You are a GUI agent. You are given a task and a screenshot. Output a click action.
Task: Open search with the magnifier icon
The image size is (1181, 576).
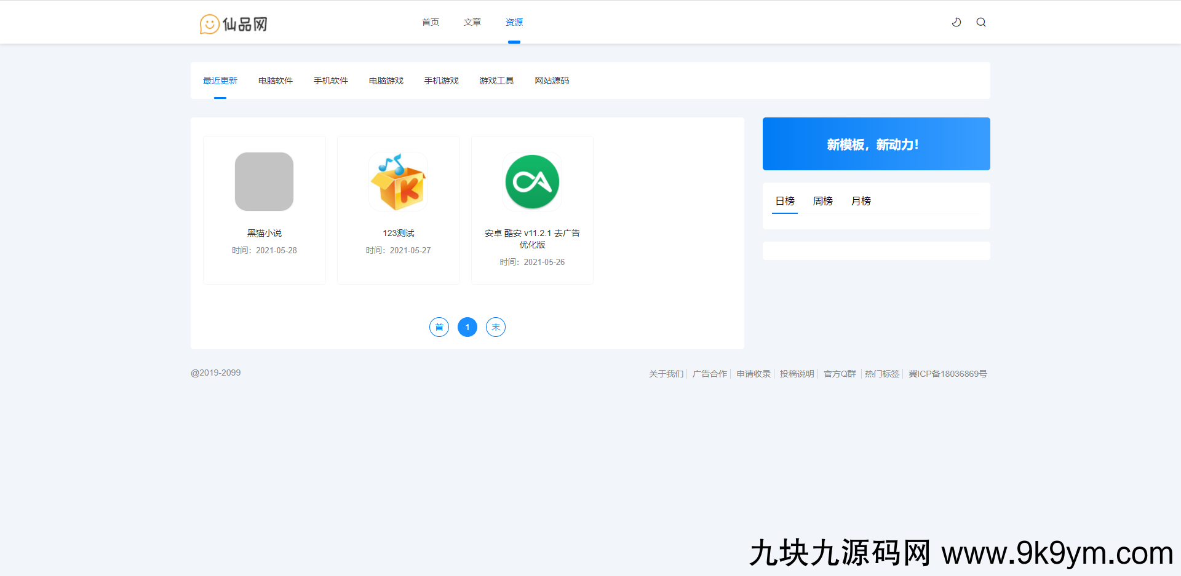981,22
